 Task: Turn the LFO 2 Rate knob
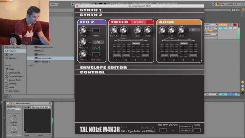83,30
